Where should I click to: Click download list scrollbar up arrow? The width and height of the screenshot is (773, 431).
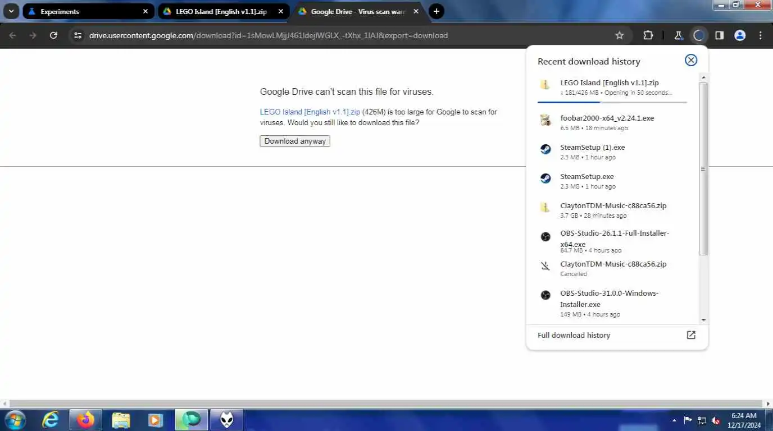click(x=703, y=77)
